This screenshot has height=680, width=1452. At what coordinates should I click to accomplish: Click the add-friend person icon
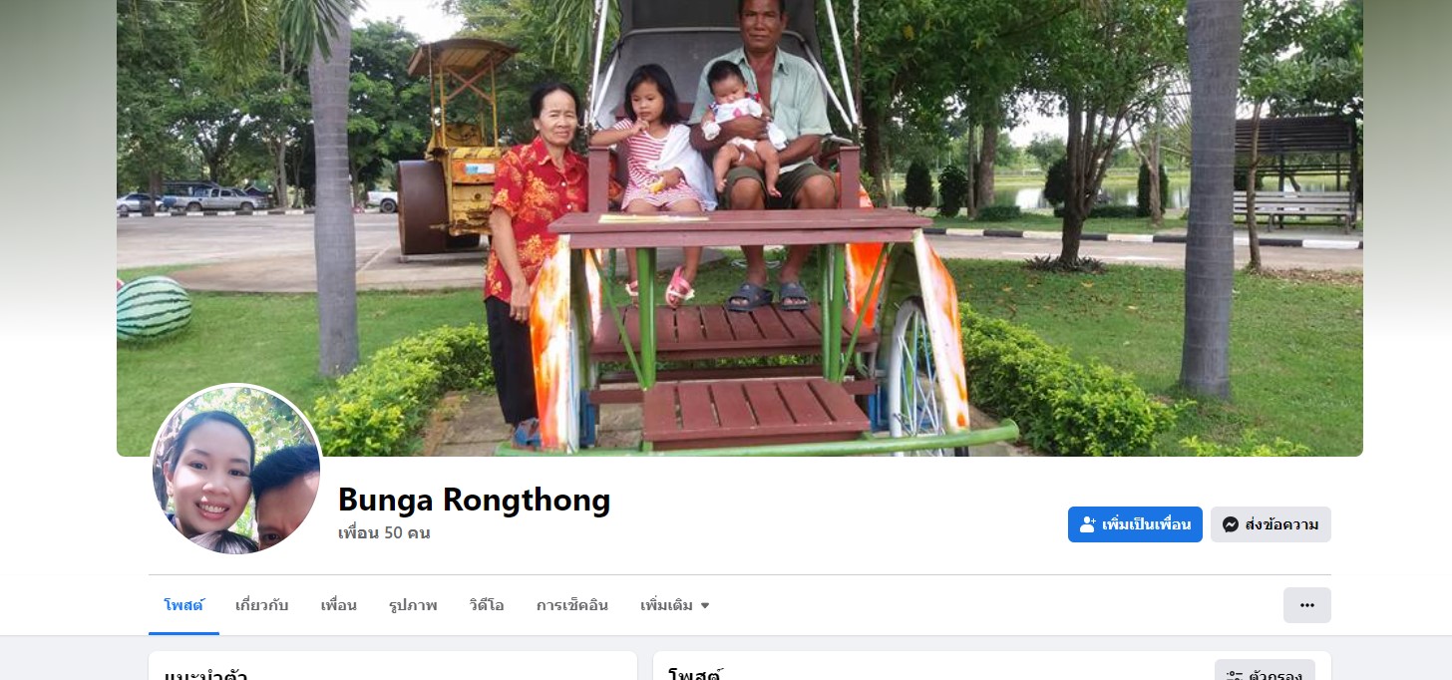point(1088,524)
